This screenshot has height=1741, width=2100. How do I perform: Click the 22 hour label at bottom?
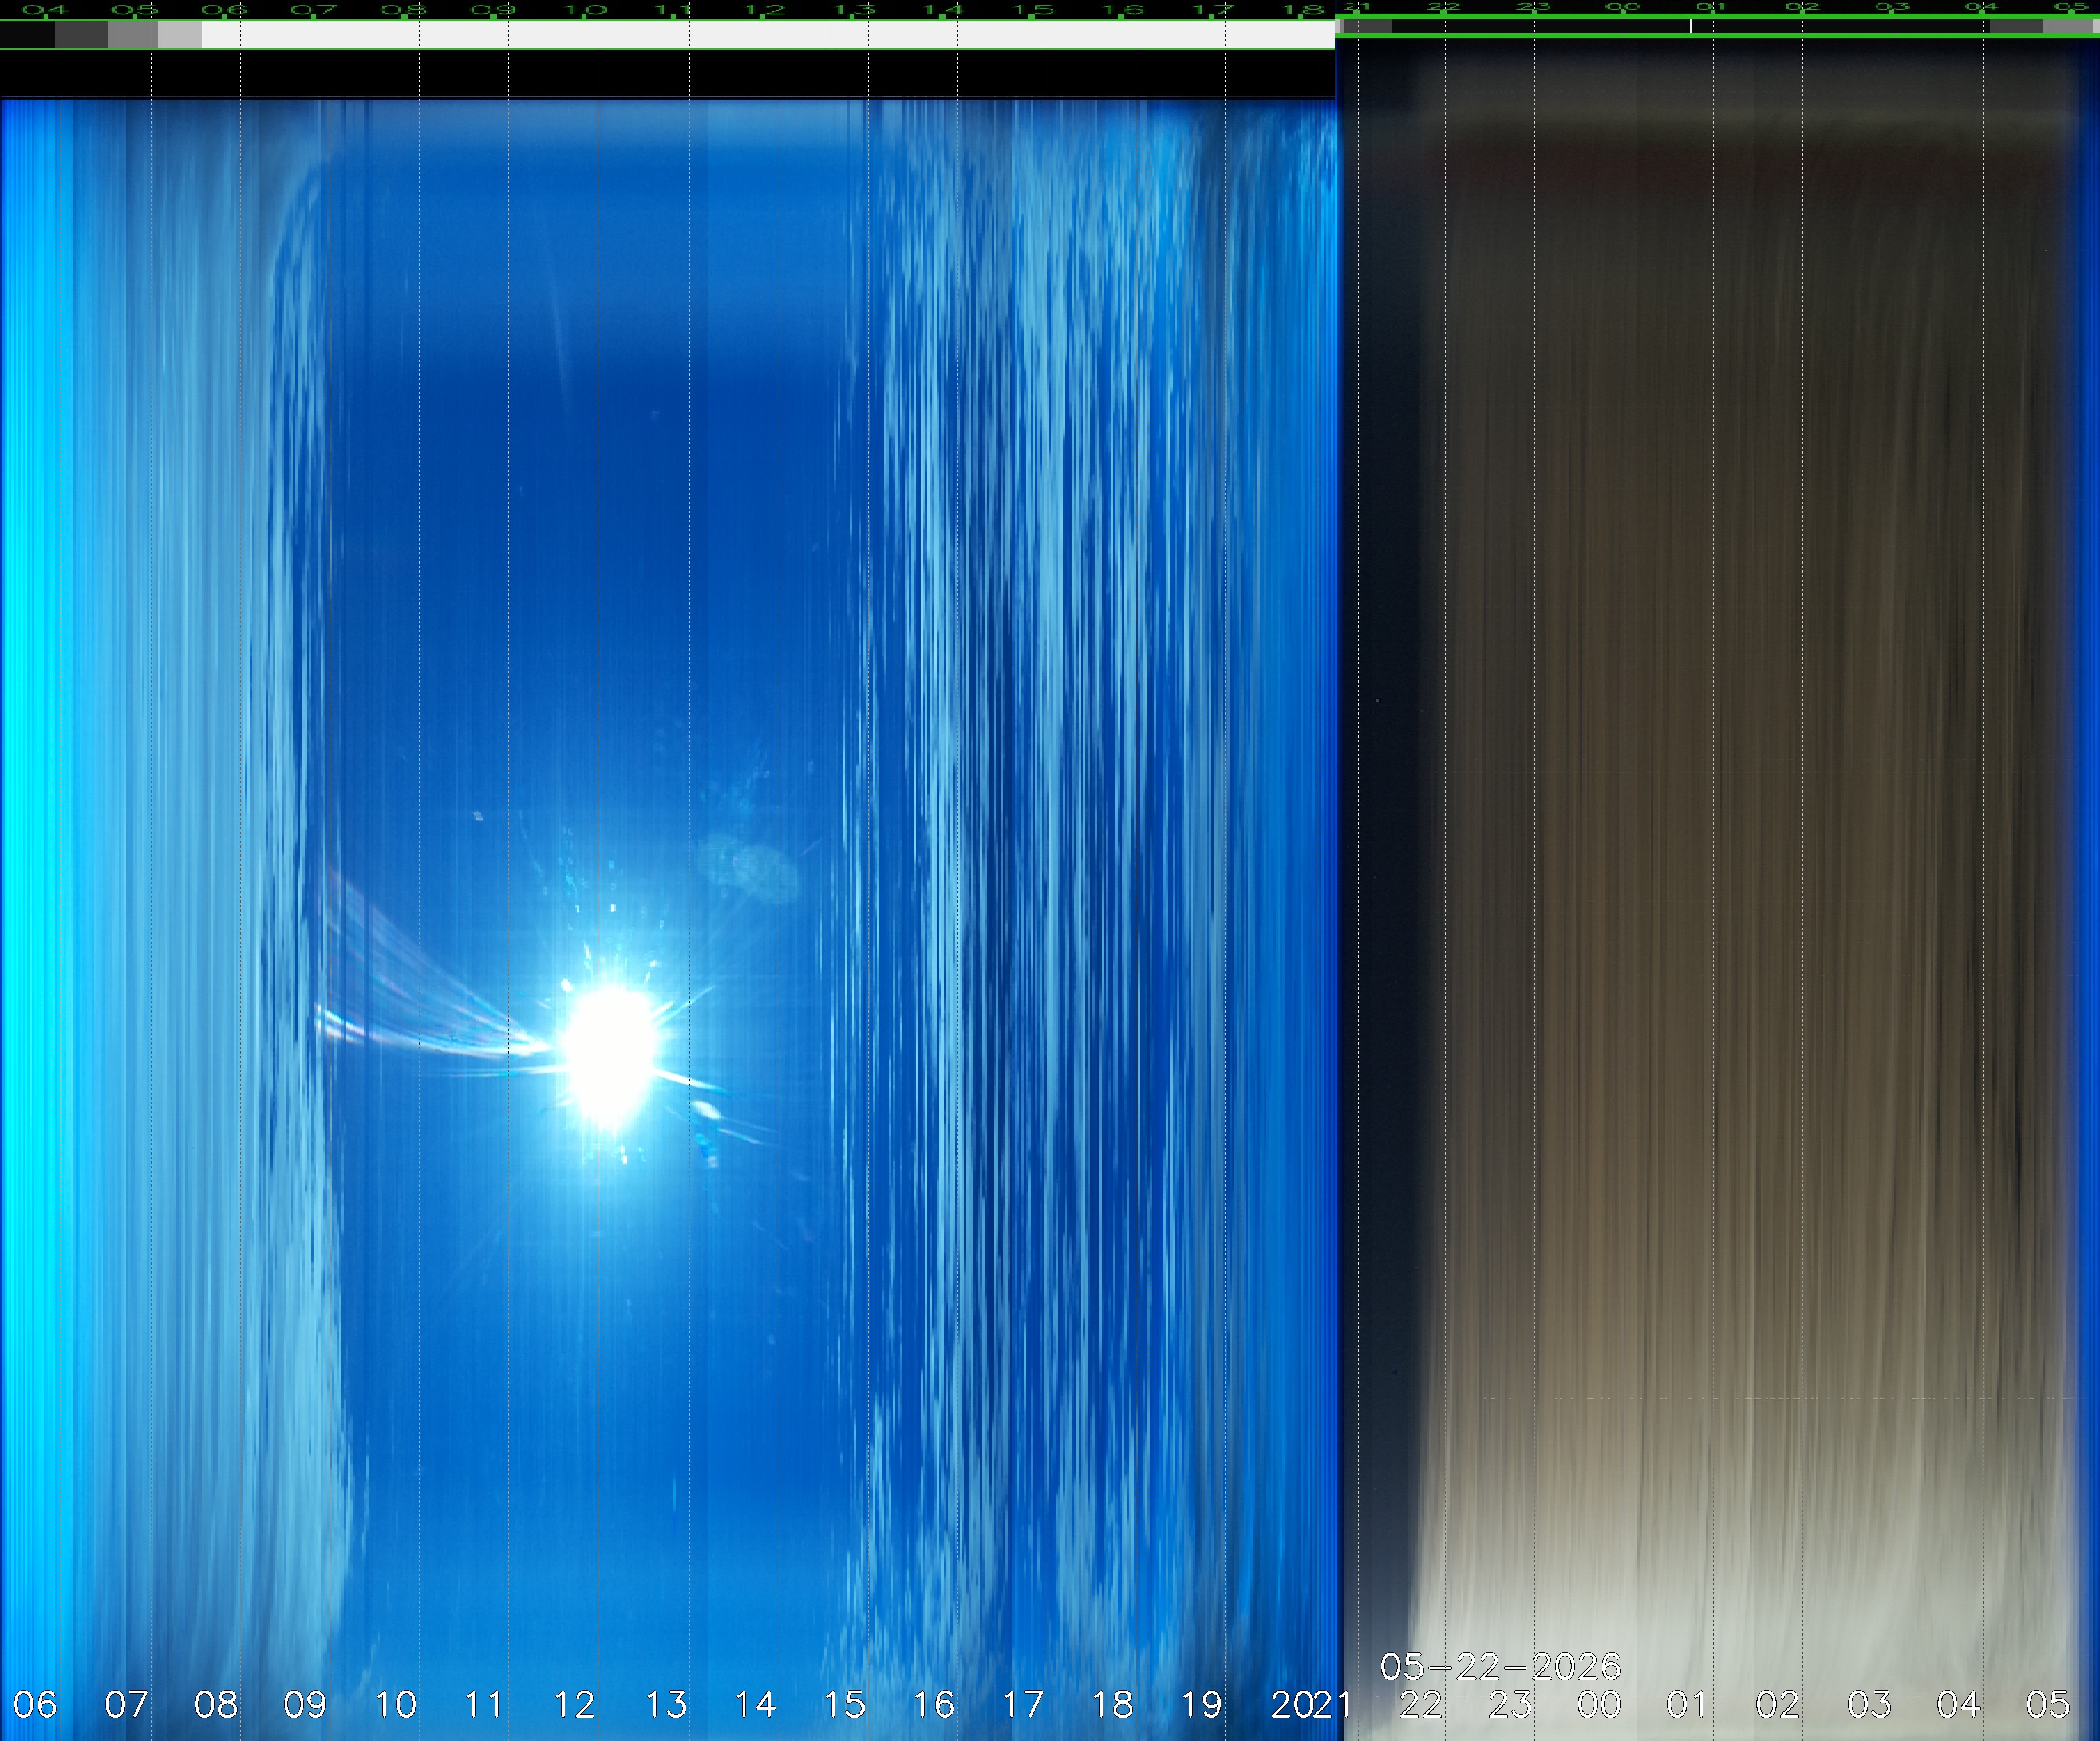(1420, 1704)
